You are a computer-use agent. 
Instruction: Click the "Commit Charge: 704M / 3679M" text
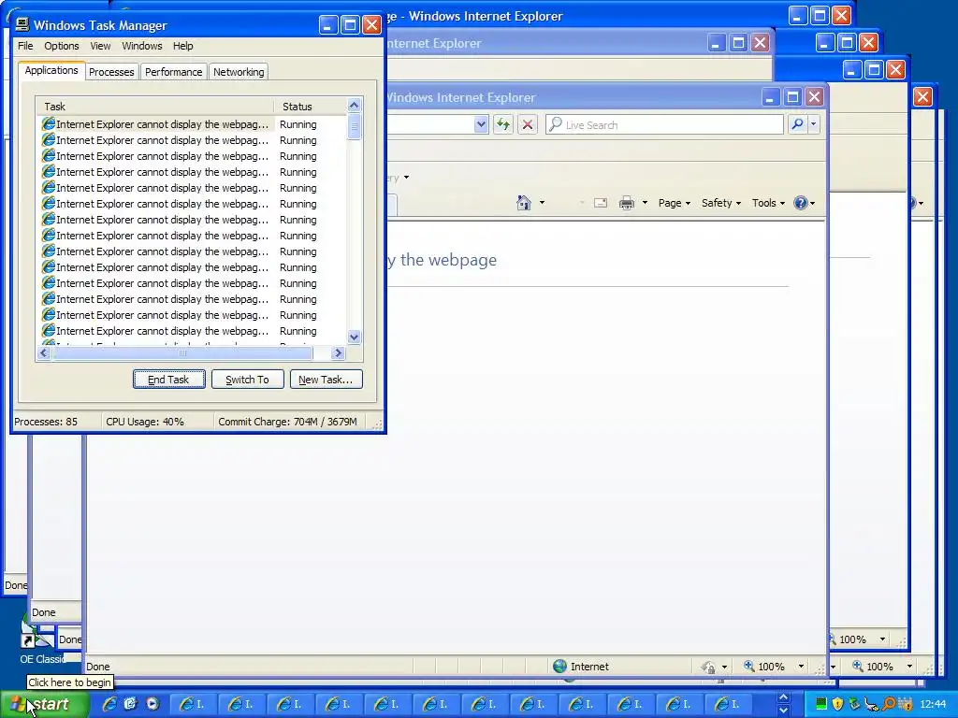click(x=287, y=422)
